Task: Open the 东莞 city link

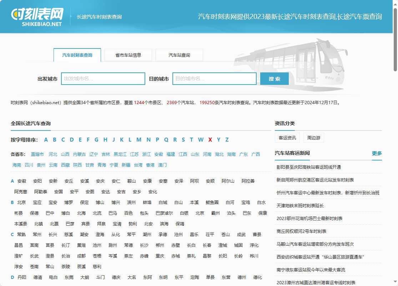Action: (x=69, y=277)
